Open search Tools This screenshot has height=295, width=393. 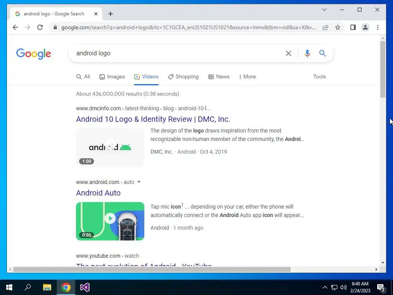[319, 76]
